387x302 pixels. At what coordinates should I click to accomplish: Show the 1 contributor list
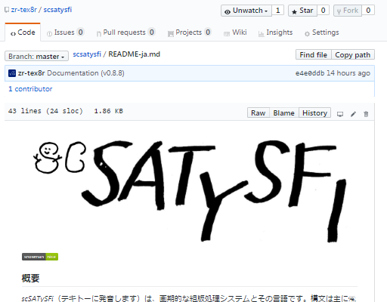tap(30, 89)
